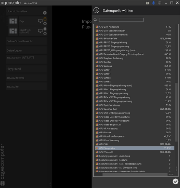Select GPU Leistung entry
The image size is (180, 188).
(135, 66)
